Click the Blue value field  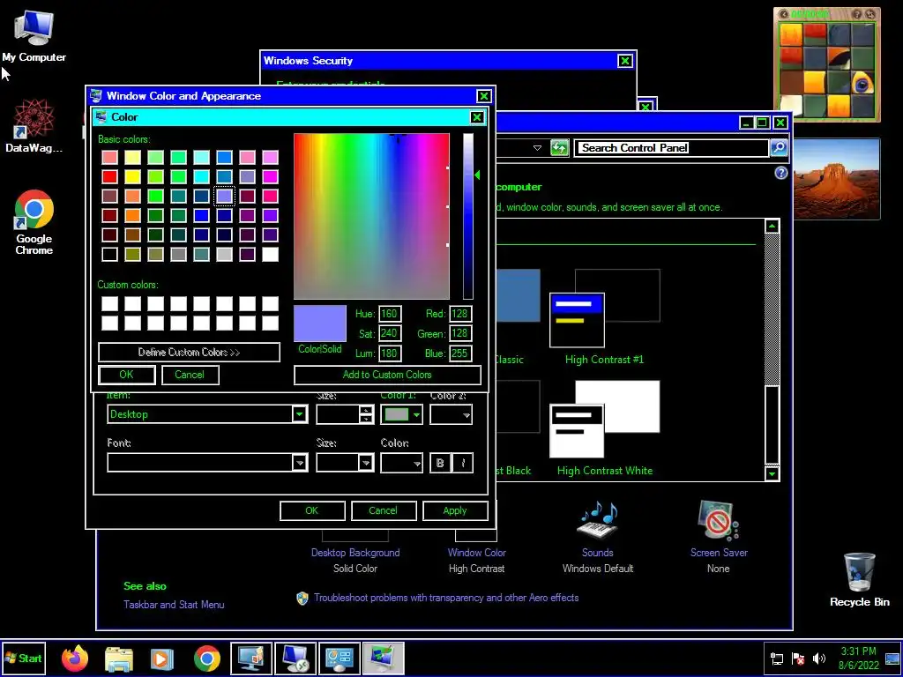tap(460, 353)
